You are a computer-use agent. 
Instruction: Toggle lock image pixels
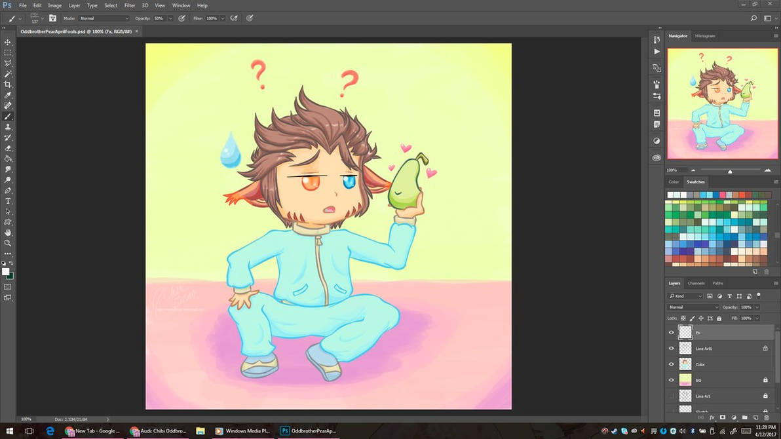pyautogui.click(x=693, y=318)
